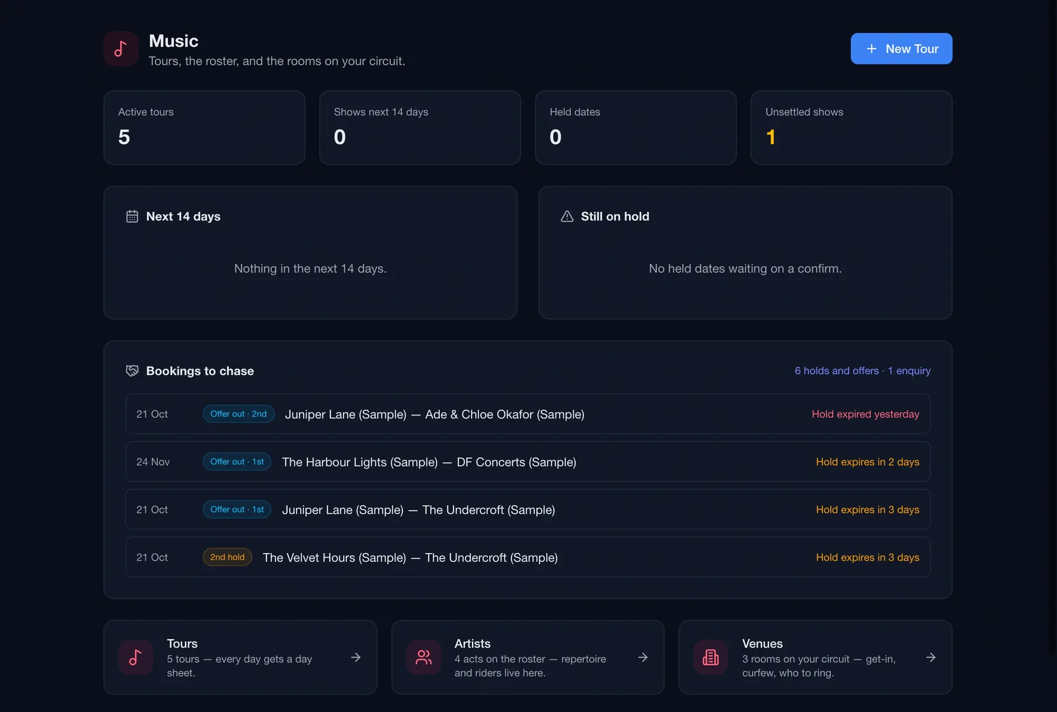Open The Velvet Hours — The Undercroft booking
Screen dimensions: 1057x712
tap(528, 557)
